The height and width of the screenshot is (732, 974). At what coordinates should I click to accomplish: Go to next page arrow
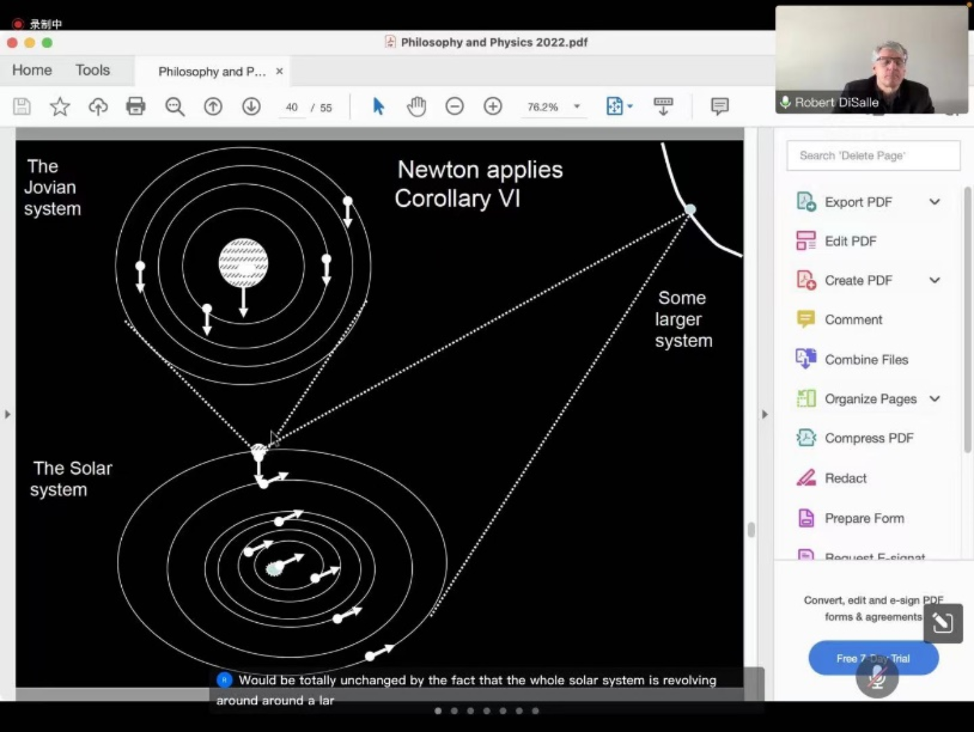point(251,106)
